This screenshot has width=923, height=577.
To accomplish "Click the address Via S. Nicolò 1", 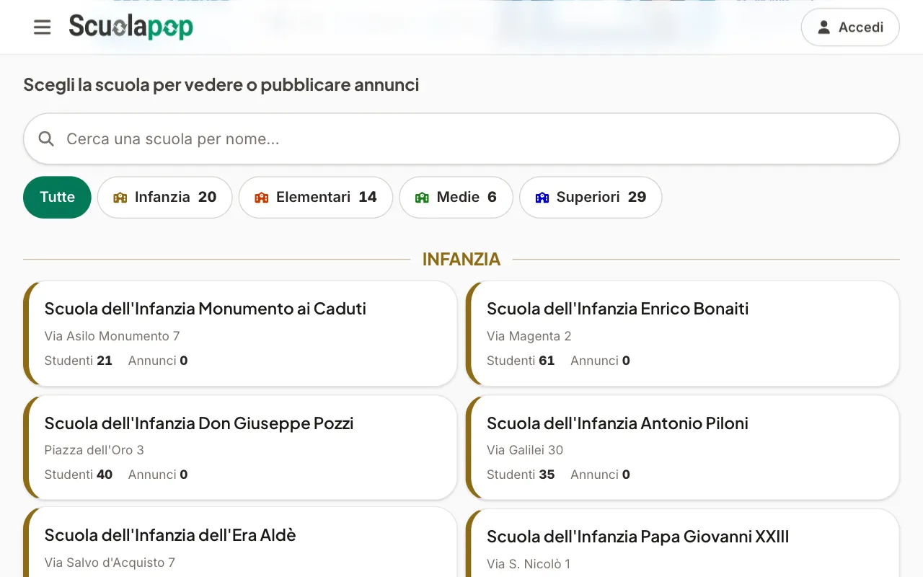I will coord(529,564).
